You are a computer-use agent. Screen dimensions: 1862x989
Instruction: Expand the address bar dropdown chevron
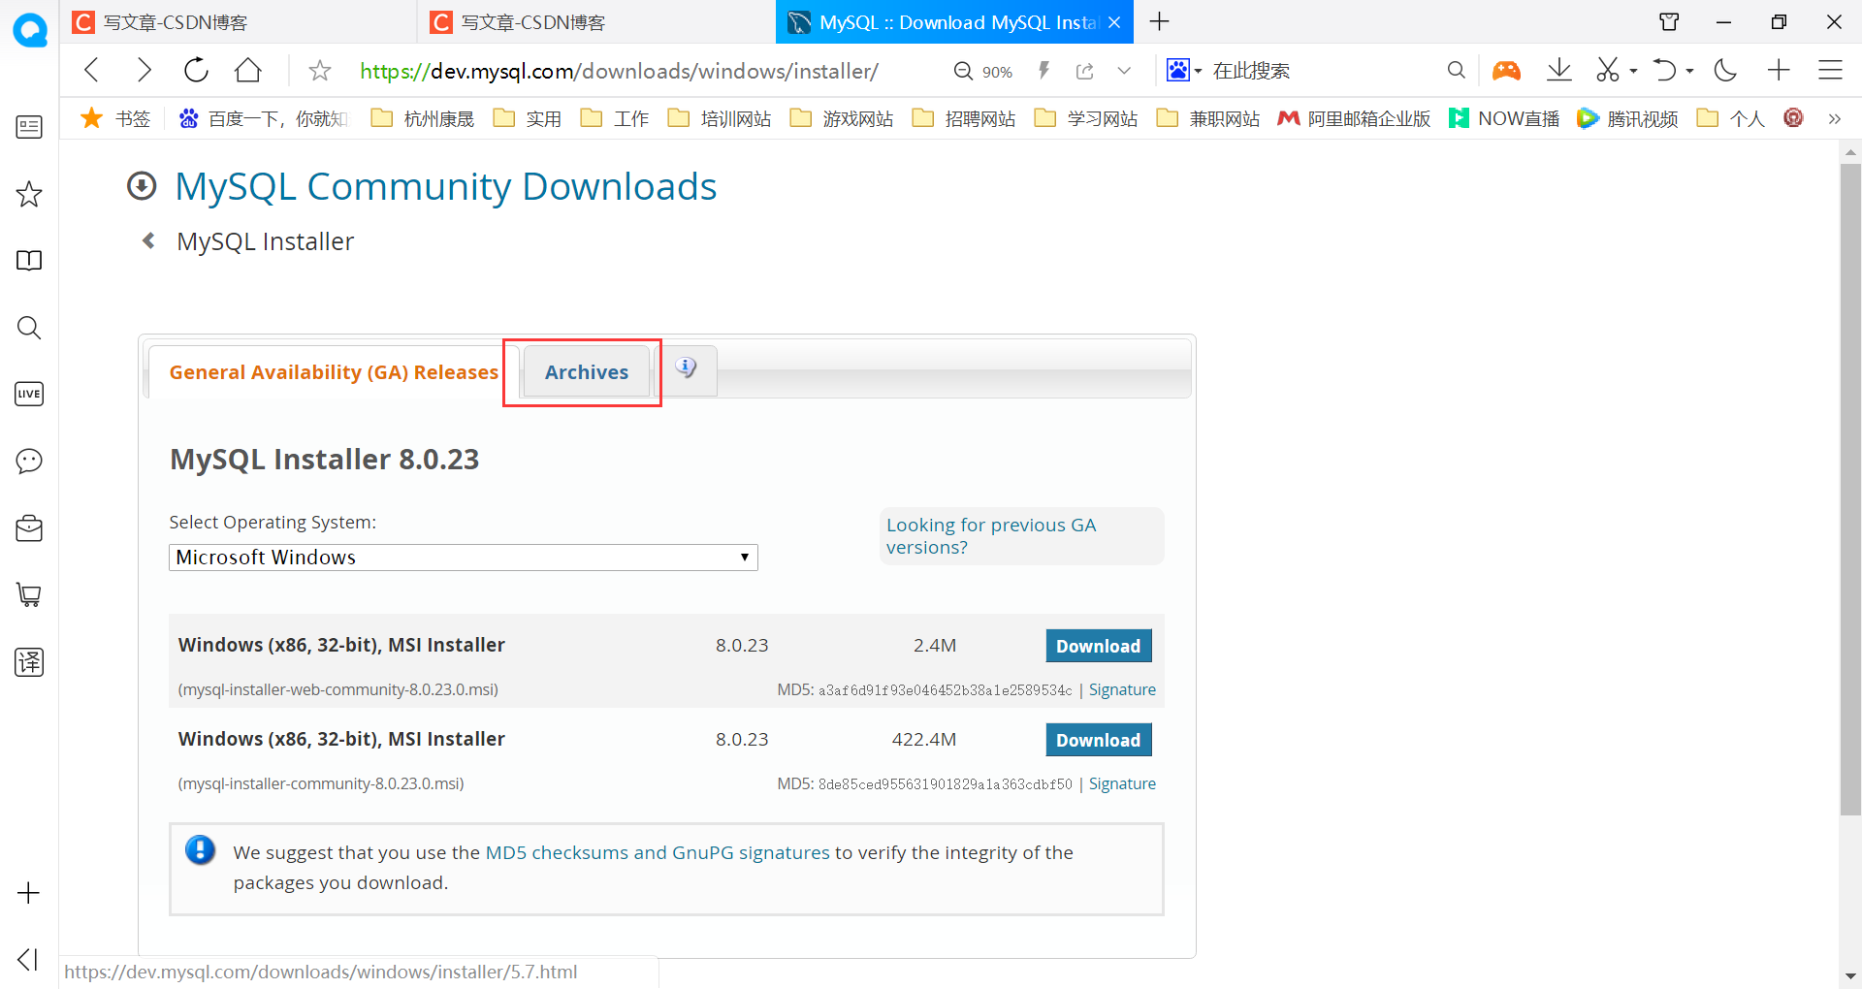pos(1124,71)
